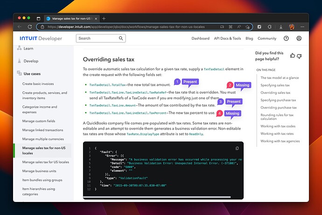The width and height of the screenshot is (322, 215).
Task: Close the Manage sales tax tab
Action: click(96, 19)
